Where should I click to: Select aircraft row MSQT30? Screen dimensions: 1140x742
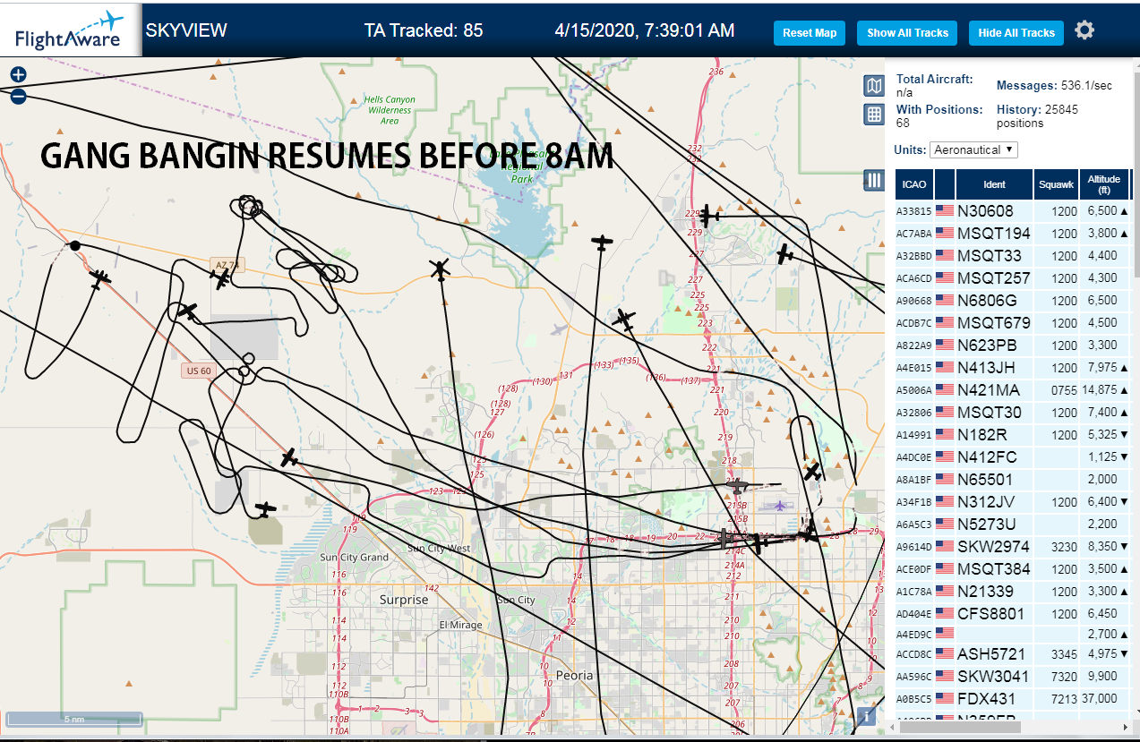tap(1012, 413)
